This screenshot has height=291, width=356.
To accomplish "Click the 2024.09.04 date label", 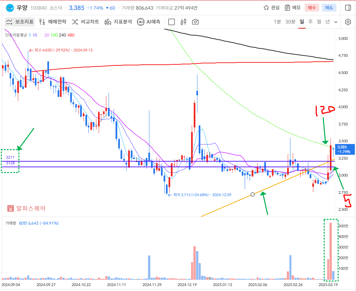I will pos(11,285).
